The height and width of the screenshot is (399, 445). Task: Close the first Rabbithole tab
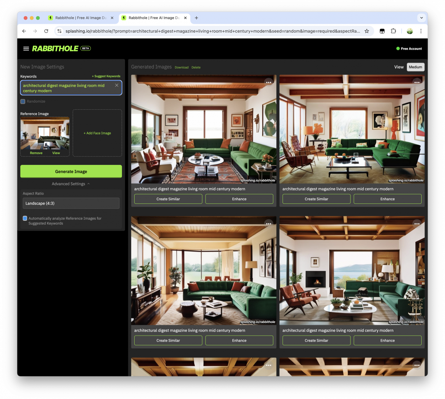point(112,18)
